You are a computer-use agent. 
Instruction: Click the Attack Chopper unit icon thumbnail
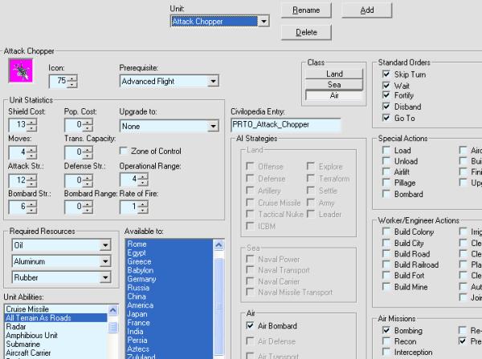[18, 72]
